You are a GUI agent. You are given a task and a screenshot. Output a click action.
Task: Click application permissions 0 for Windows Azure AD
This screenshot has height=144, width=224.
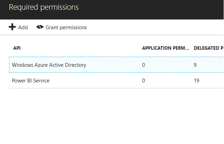click(x=144, y=65)
